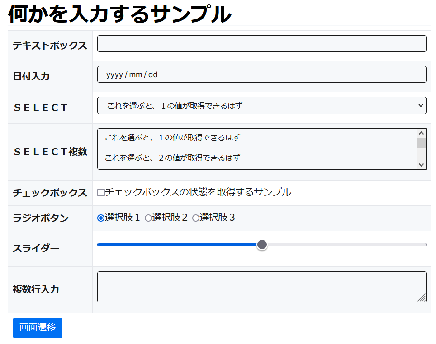The image size is (436, 344).
Task: Select radio button 選択肢２
Action: [148, 218]
